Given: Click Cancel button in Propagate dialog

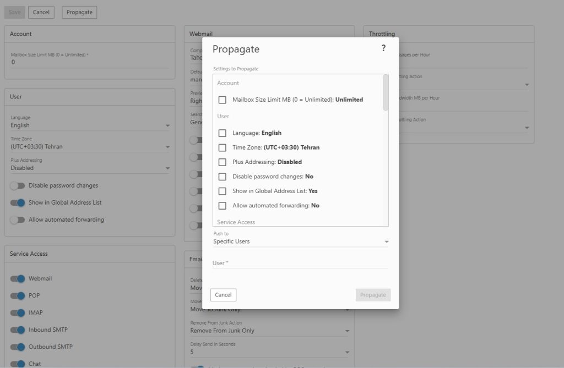Looking at the screenshot, I should pos(224,295).
